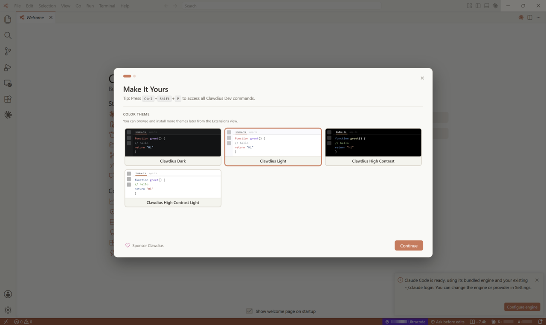The image size is (546, 325).
Task: Toggle the primary side bar visibility
Action: (478, 6)
